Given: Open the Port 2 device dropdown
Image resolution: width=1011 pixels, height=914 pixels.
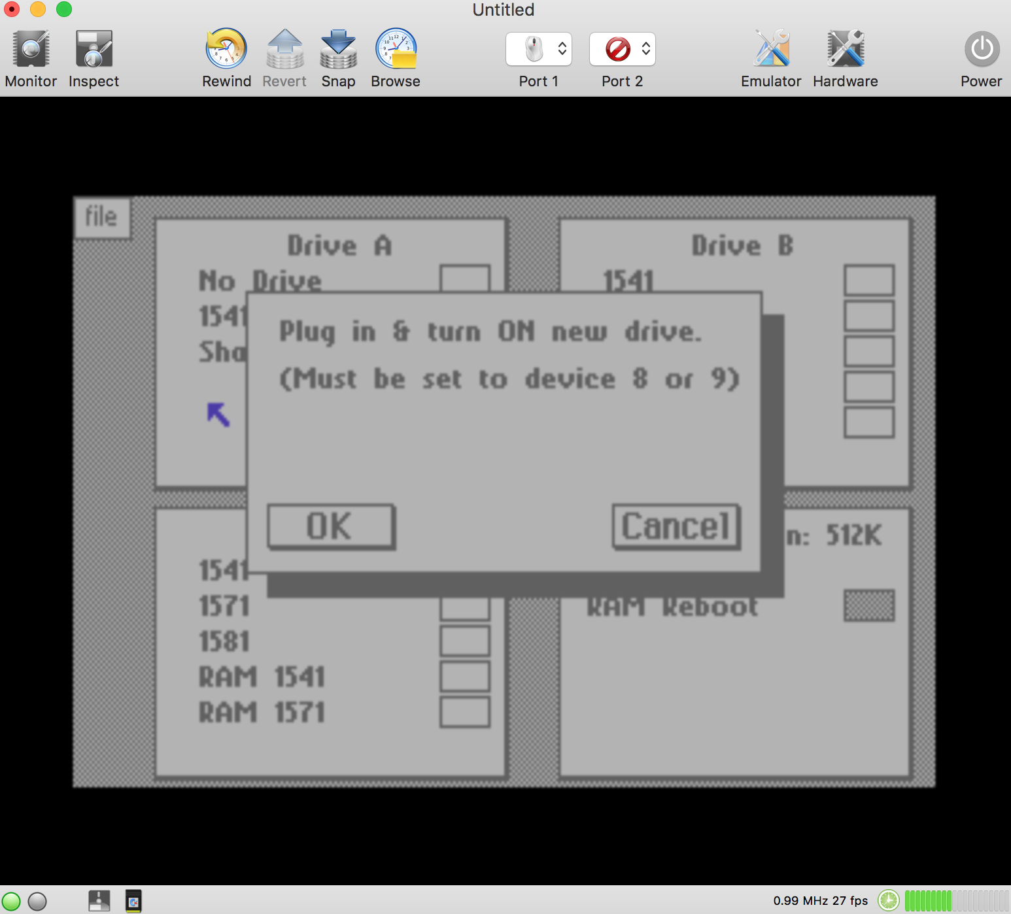Looking at the screenshot, I should (622, 49).
